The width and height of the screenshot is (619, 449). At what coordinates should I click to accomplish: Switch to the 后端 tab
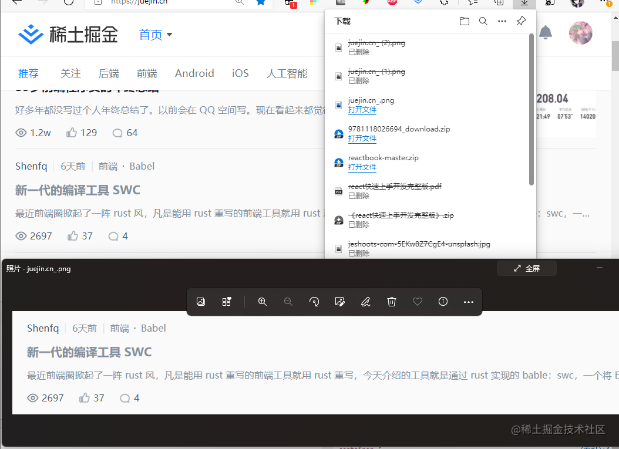point(109,73)
